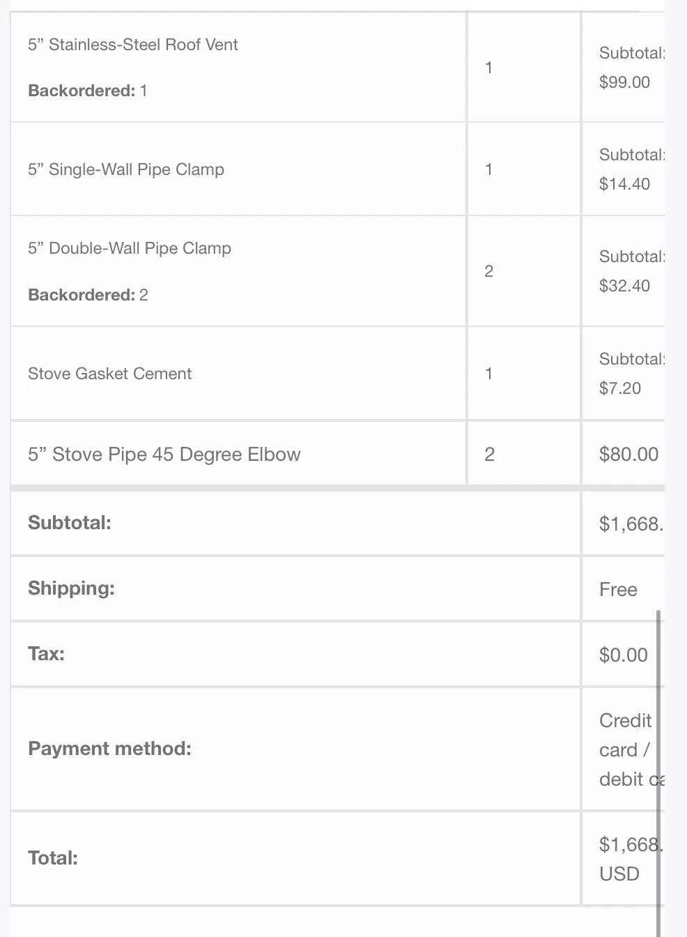
Task: Click the $14.40 subtotal amount
Action: [624, 184]
